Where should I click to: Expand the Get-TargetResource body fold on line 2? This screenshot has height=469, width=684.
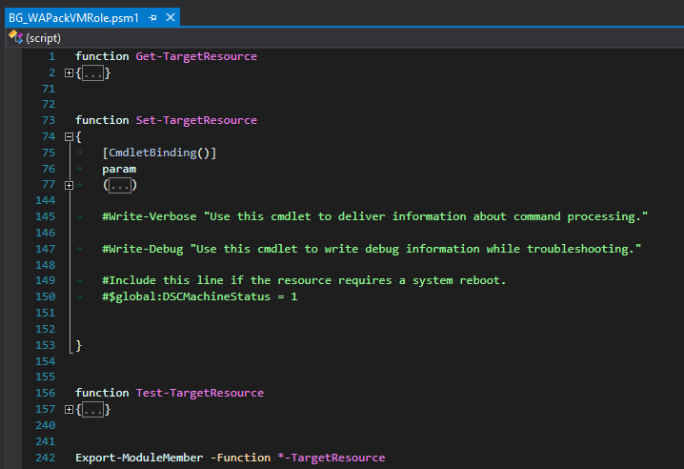(69, 73)
